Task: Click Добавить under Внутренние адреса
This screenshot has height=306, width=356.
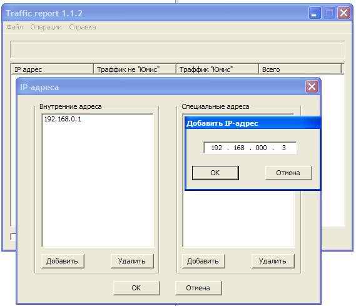Action: (63, 261)
